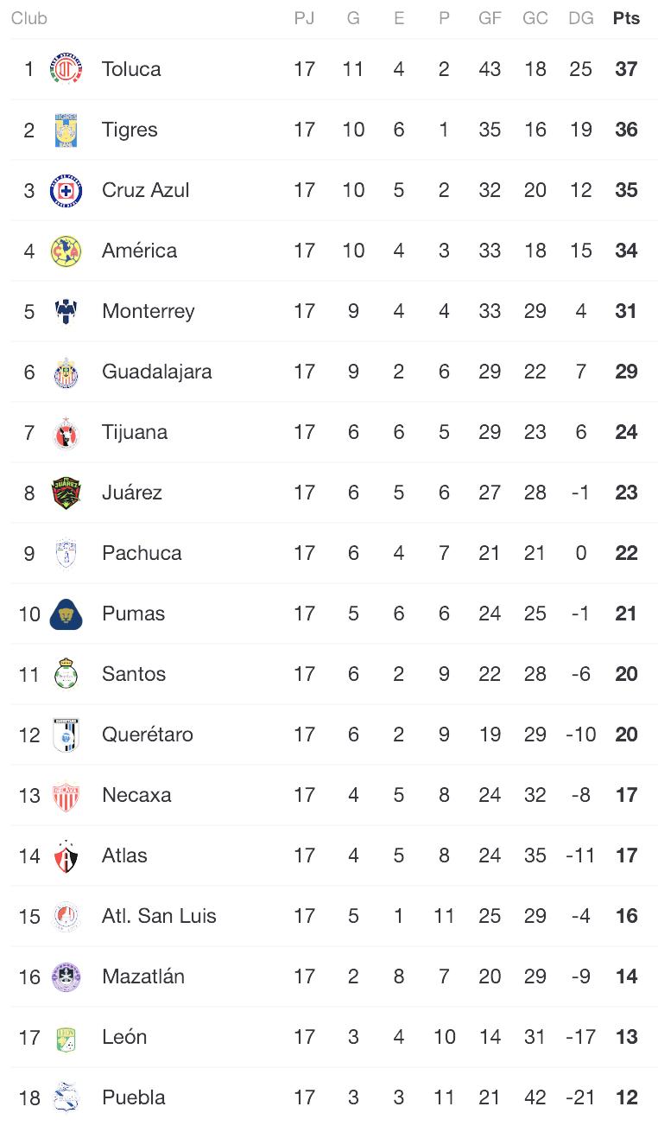Click the Juárez club crest icon
Viewport: 658px width, 1132px height.
click(66, 493)
